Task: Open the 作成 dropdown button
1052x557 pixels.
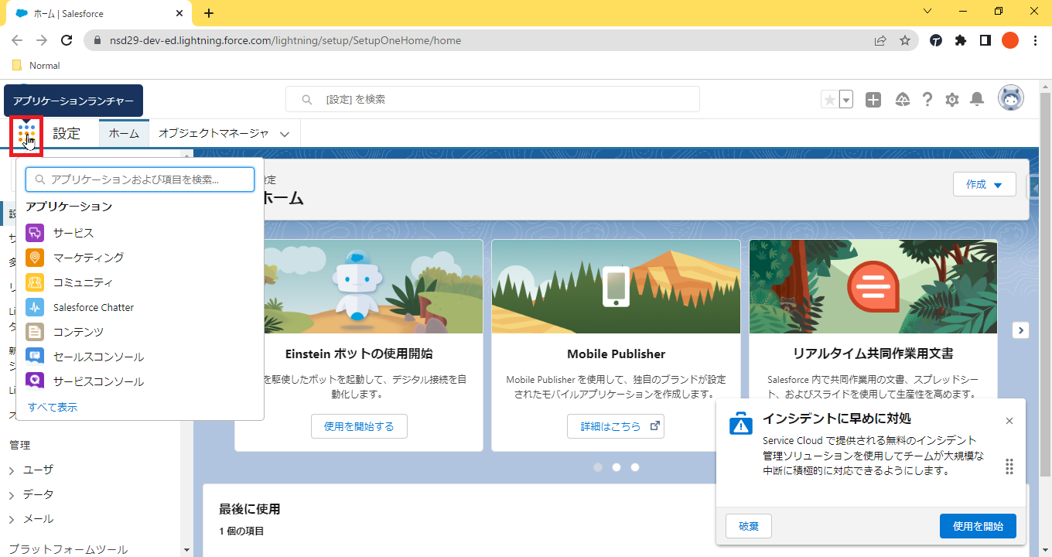Action: 985,184
